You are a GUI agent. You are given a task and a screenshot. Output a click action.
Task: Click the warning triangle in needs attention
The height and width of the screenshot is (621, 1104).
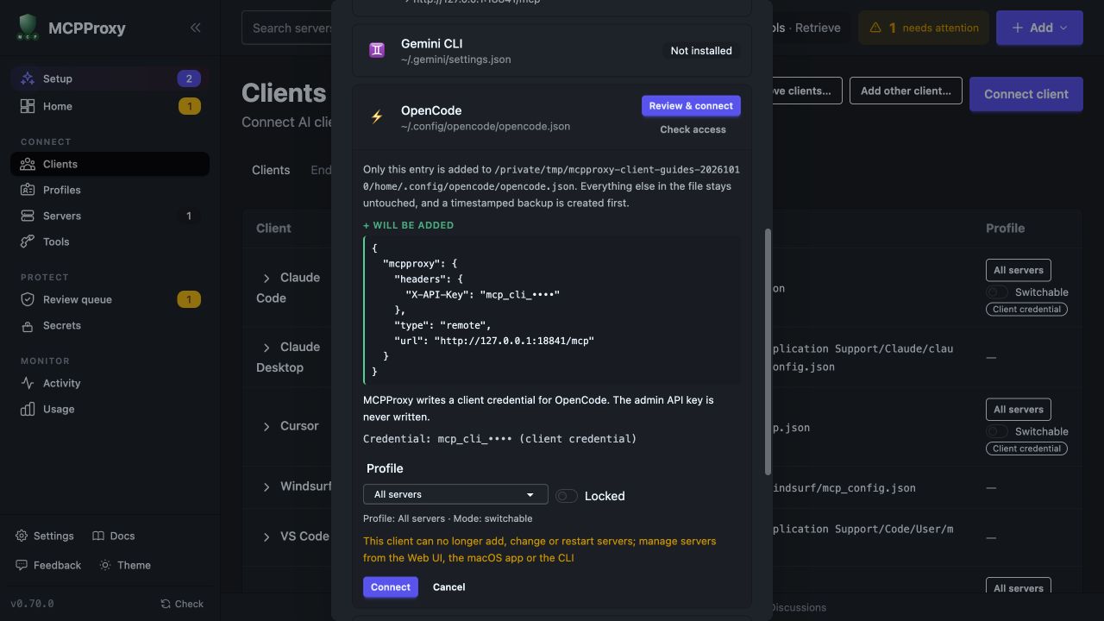[875, 28]
